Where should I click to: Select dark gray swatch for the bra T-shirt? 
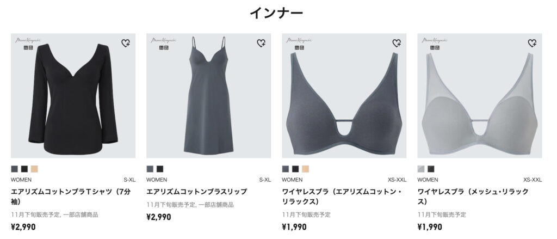click(14, 169)
